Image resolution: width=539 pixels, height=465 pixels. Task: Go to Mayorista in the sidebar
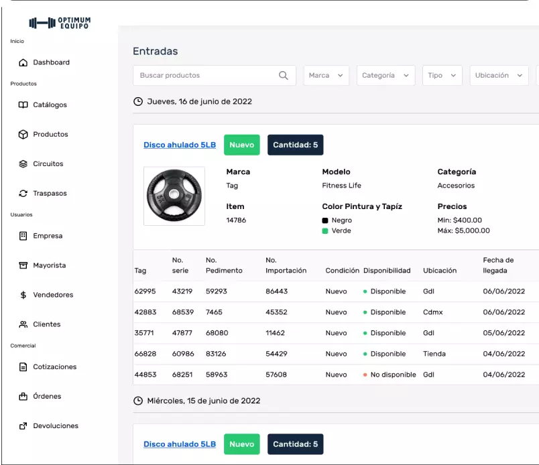pos(50,265)
